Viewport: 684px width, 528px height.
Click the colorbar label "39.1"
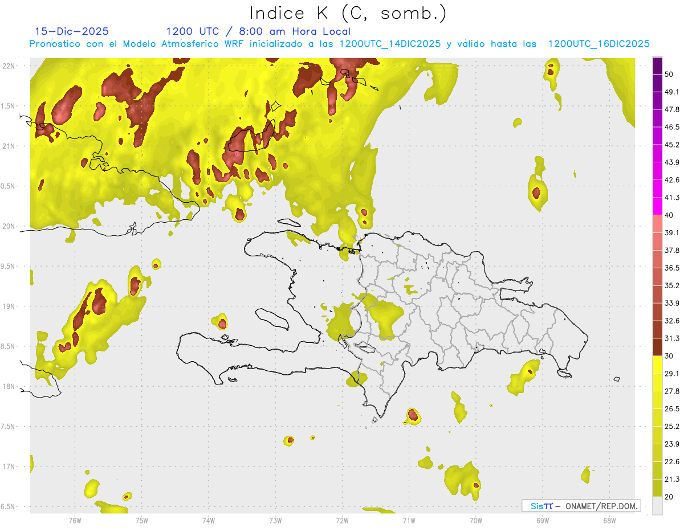672,233
